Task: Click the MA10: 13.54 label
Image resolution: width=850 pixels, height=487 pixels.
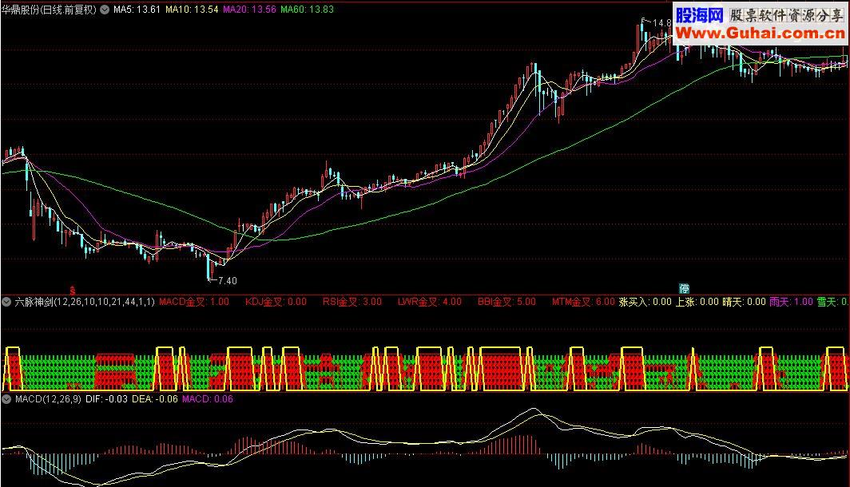Action: [192, 10]
